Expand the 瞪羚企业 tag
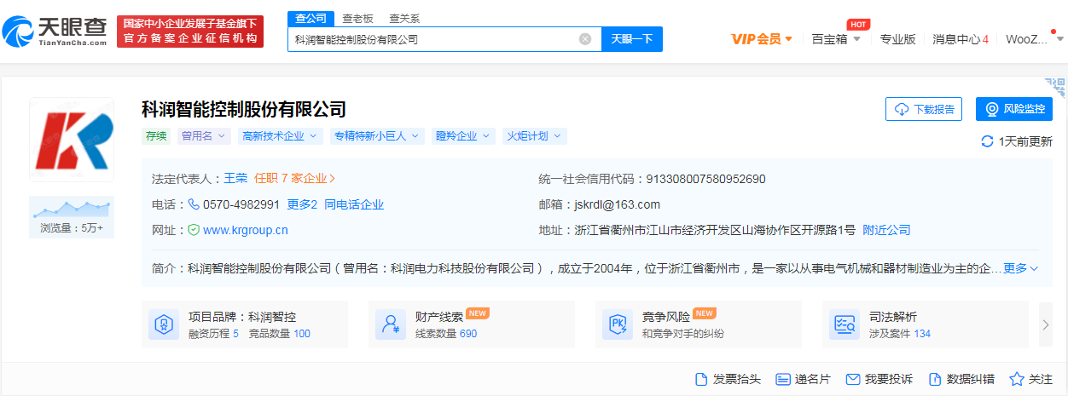This screenshot has width=1068, height=396. click(x=462, y=136)
